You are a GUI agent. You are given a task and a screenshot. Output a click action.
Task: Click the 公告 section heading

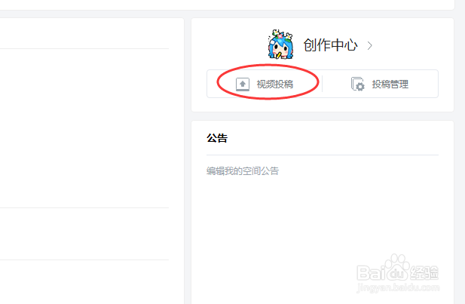click(x=217, y=138)
